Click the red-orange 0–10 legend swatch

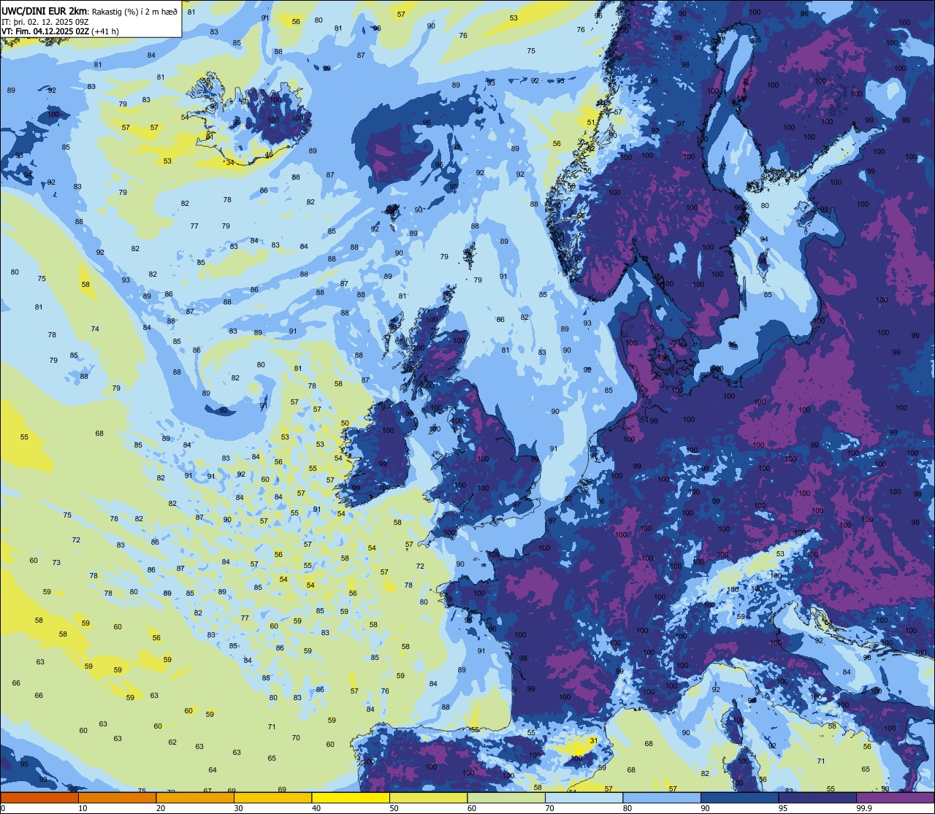pos(39,798)
